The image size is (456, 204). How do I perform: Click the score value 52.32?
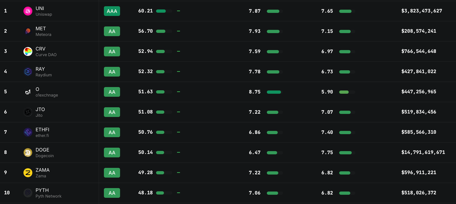tap(145, 72)
